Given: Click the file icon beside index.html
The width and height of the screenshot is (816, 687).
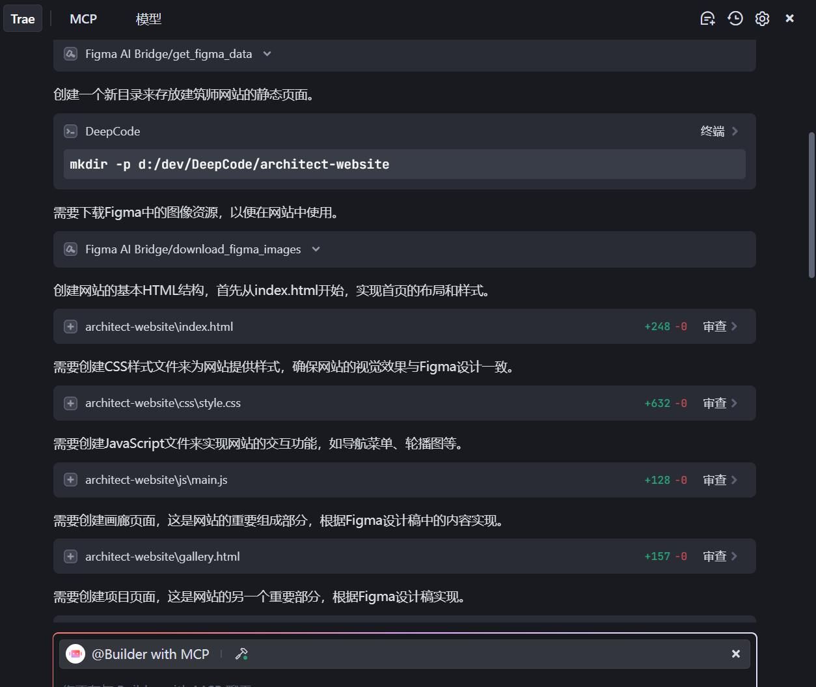Looking at the screenshot, I should (x=70, y=326).
